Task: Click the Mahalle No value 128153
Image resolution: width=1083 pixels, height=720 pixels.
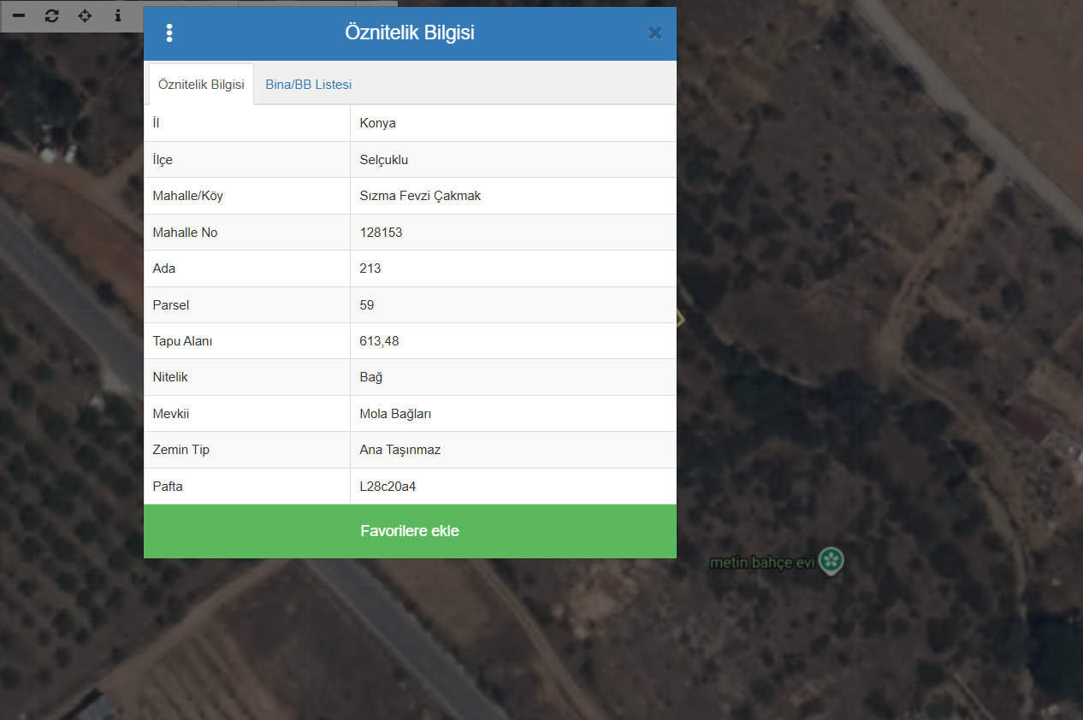Action: [x=381, y=233]
